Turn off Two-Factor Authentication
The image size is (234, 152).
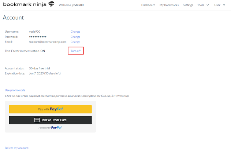(x=75, y=51)
